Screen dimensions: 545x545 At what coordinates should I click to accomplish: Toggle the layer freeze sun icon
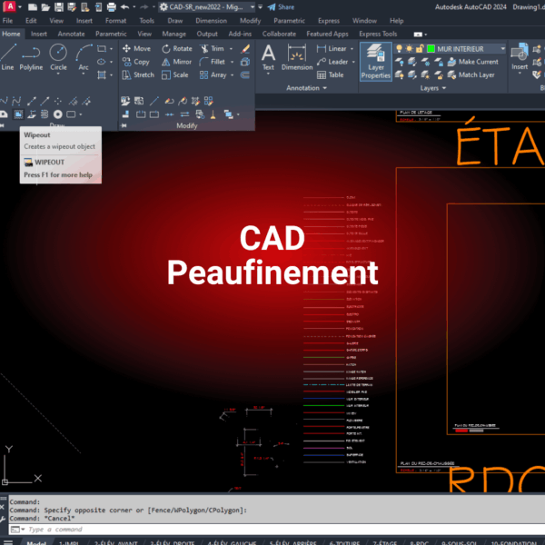point(411,48)
